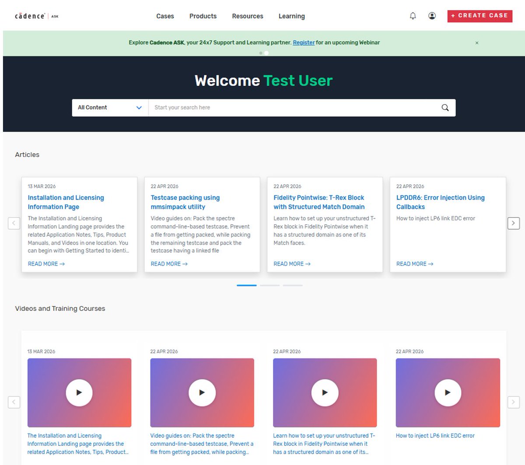Read more on Fidelity Pointwise article
525x465 pixels.
pos(292,264)
